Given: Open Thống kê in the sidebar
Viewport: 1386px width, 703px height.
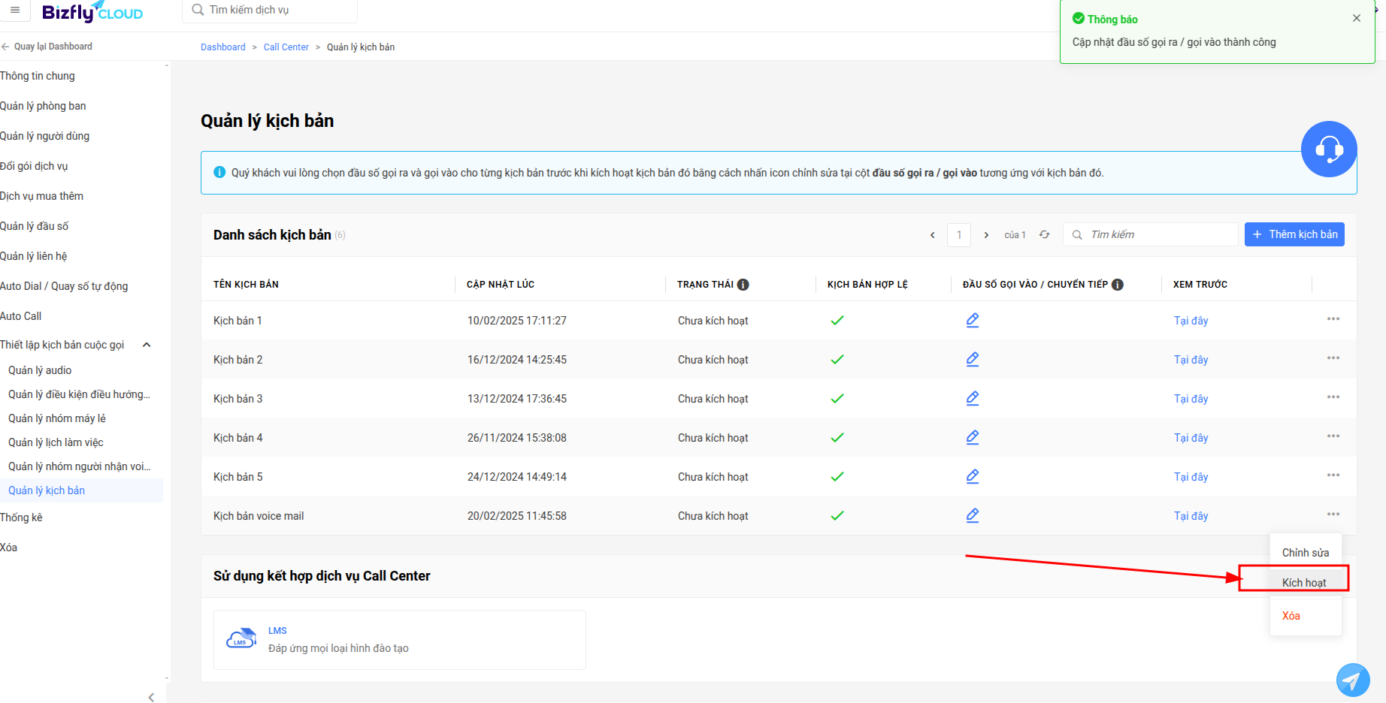Looking at the screenshot, I should click(x=21, y=517).
